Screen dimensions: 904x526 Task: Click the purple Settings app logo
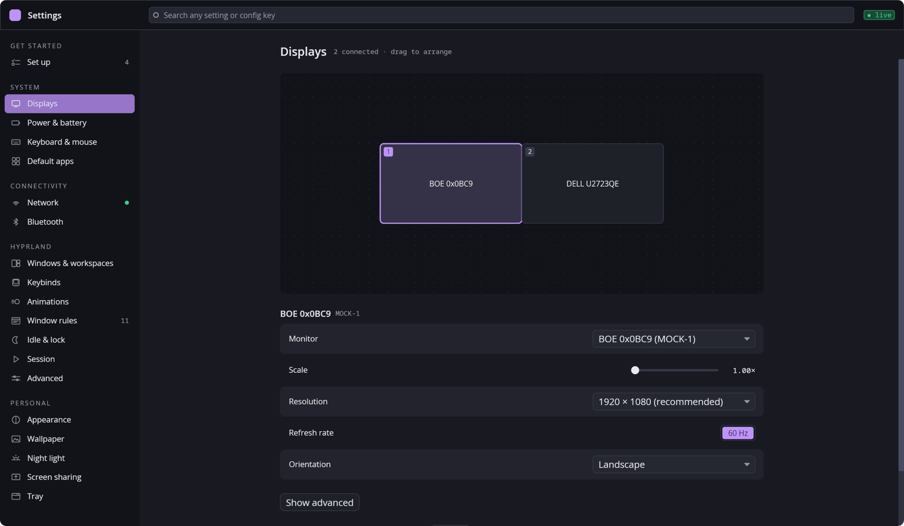15,15
